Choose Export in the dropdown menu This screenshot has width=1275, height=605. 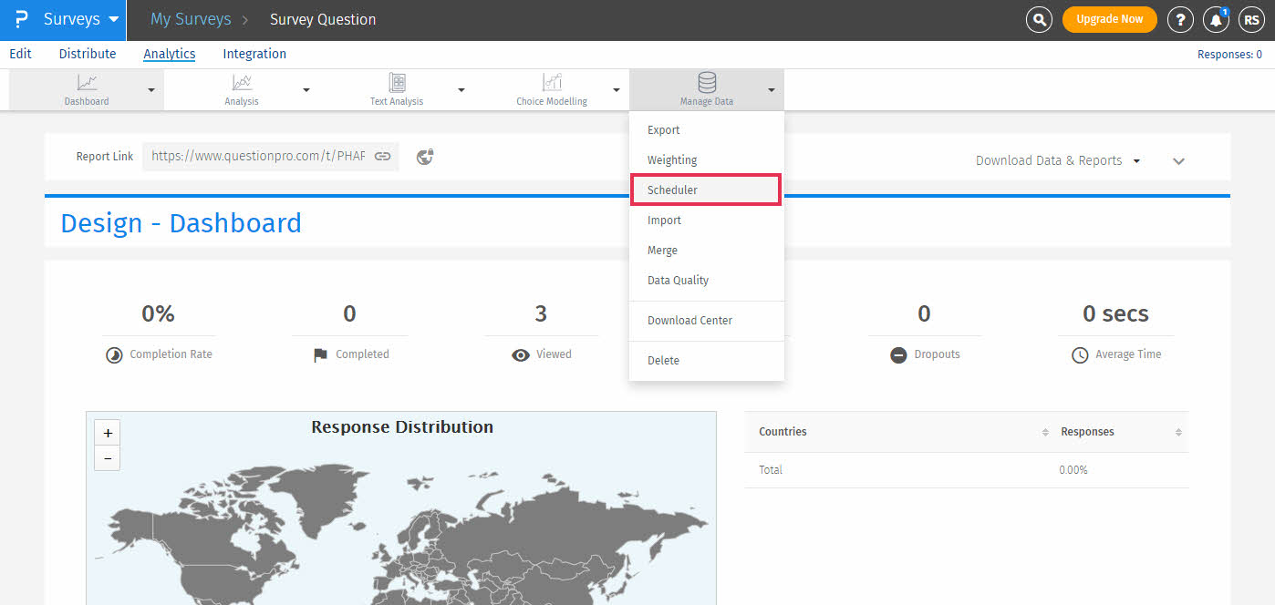click(664, 130)
